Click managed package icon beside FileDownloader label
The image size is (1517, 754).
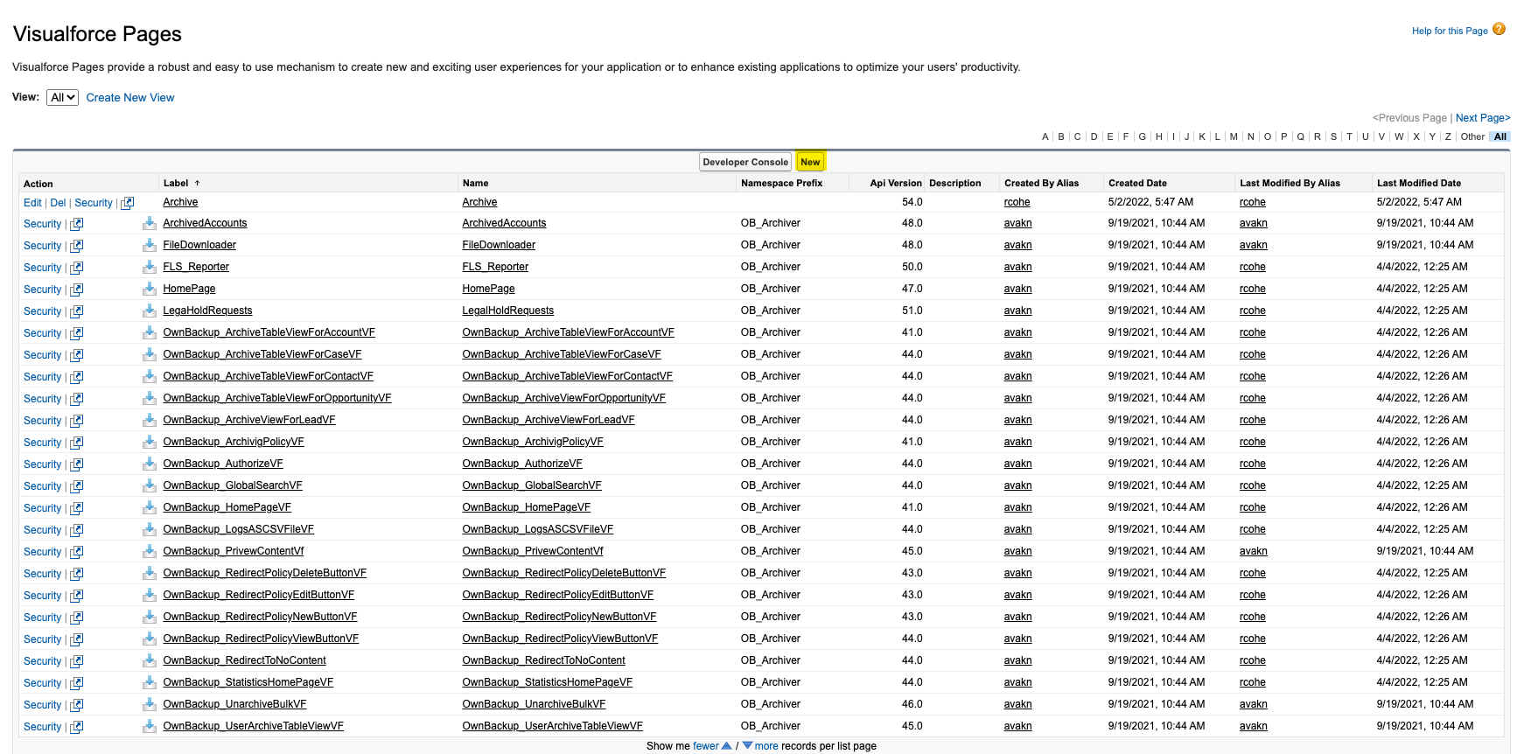click(x=150, y=244)
